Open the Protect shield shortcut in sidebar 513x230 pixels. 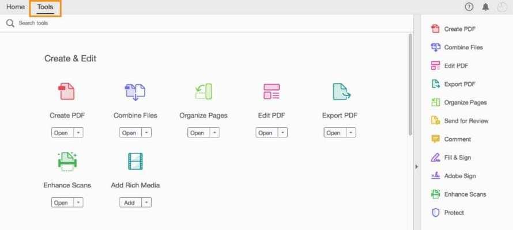448,213
